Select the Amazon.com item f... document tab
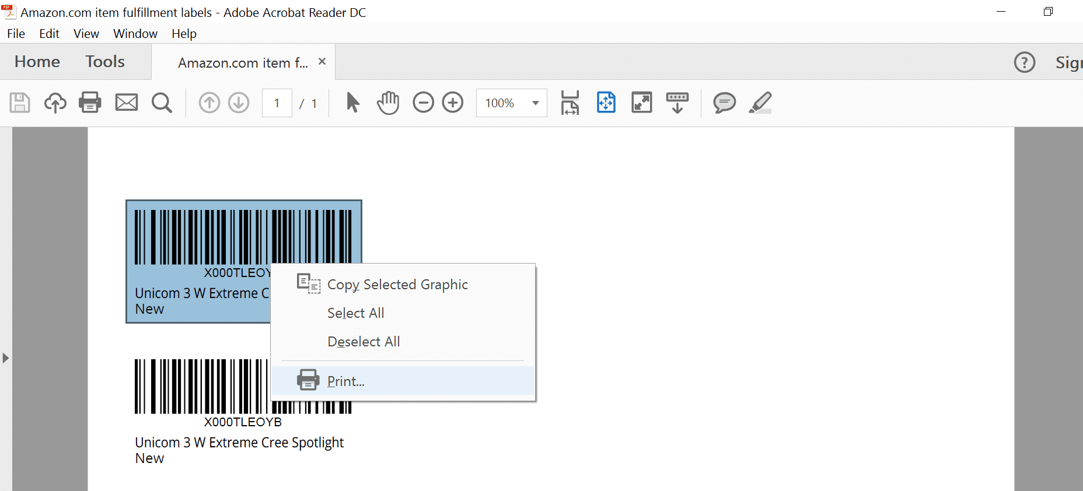The image size is (1083, 491). [243, 63]
